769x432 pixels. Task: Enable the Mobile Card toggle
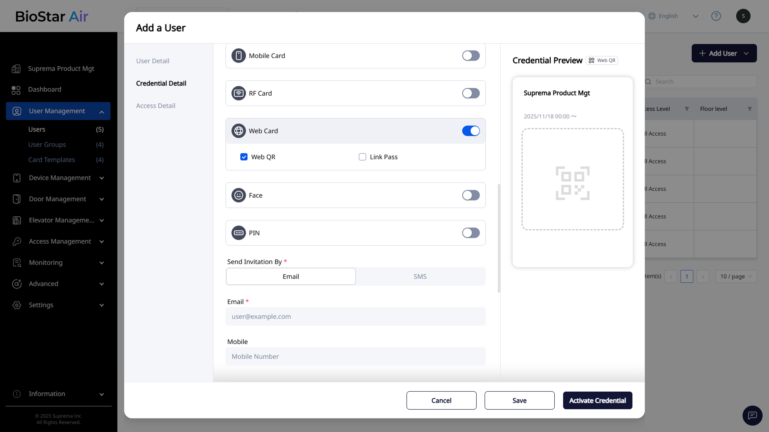(x=471, y=56)
